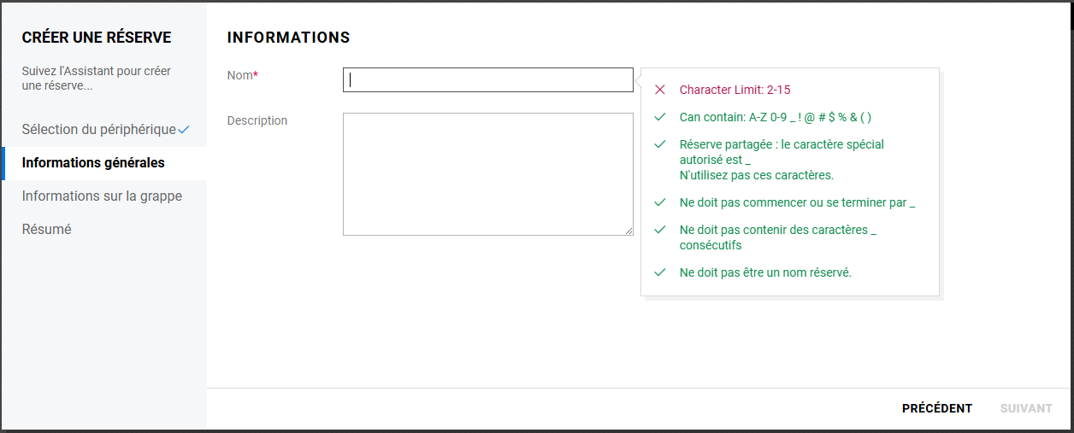Click the 'Character Limit: 2-15' rule text
This screenshot has width=1074, height=433.
click(x=741, y=90)
